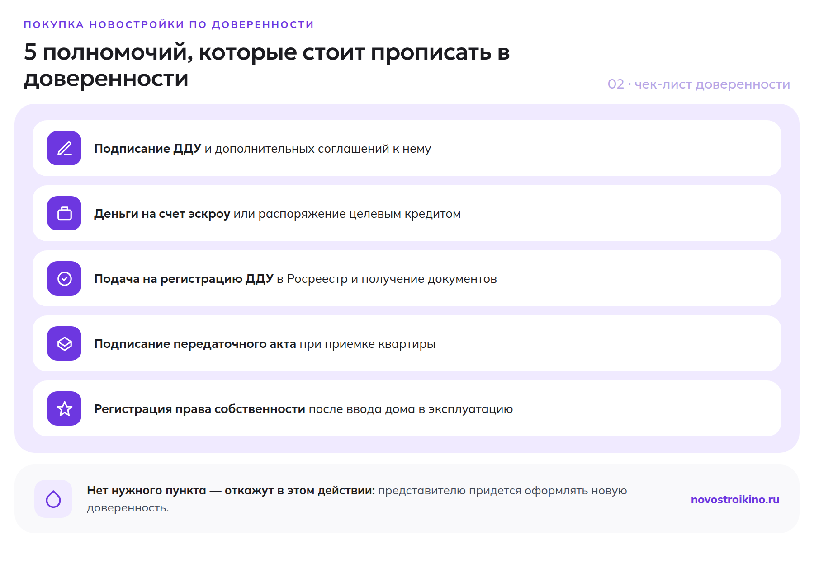Screen dimensions: 814x563
Task: Click the text "и дополнительных соглашений к нему"
Action: [317, 149]
